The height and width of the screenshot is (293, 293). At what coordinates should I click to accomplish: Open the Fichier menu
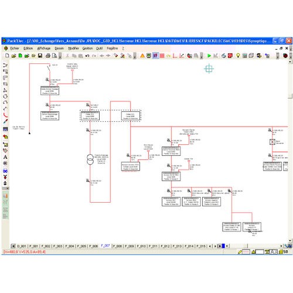pos(15,48)
